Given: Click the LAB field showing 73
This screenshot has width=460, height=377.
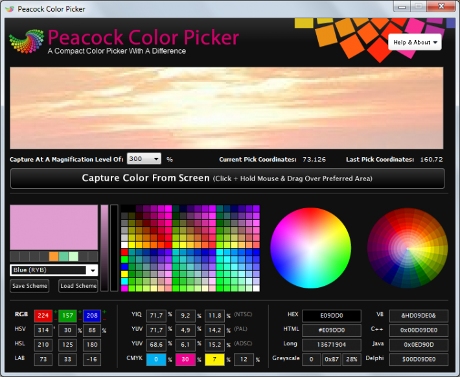Looking at the screenshot, I should click(x=43, y=360).
